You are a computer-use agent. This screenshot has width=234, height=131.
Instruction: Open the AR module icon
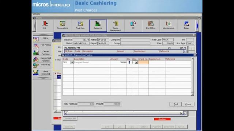133,25
